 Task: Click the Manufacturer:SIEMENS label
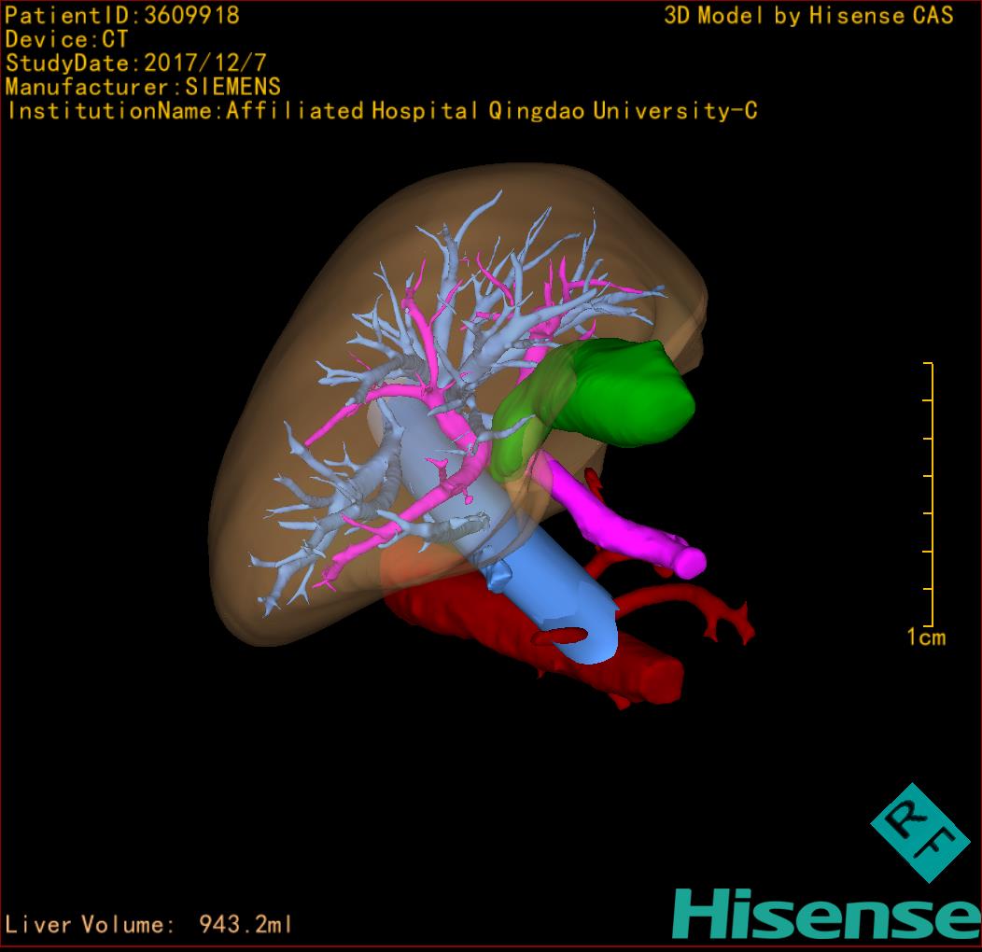coord(143,87)
